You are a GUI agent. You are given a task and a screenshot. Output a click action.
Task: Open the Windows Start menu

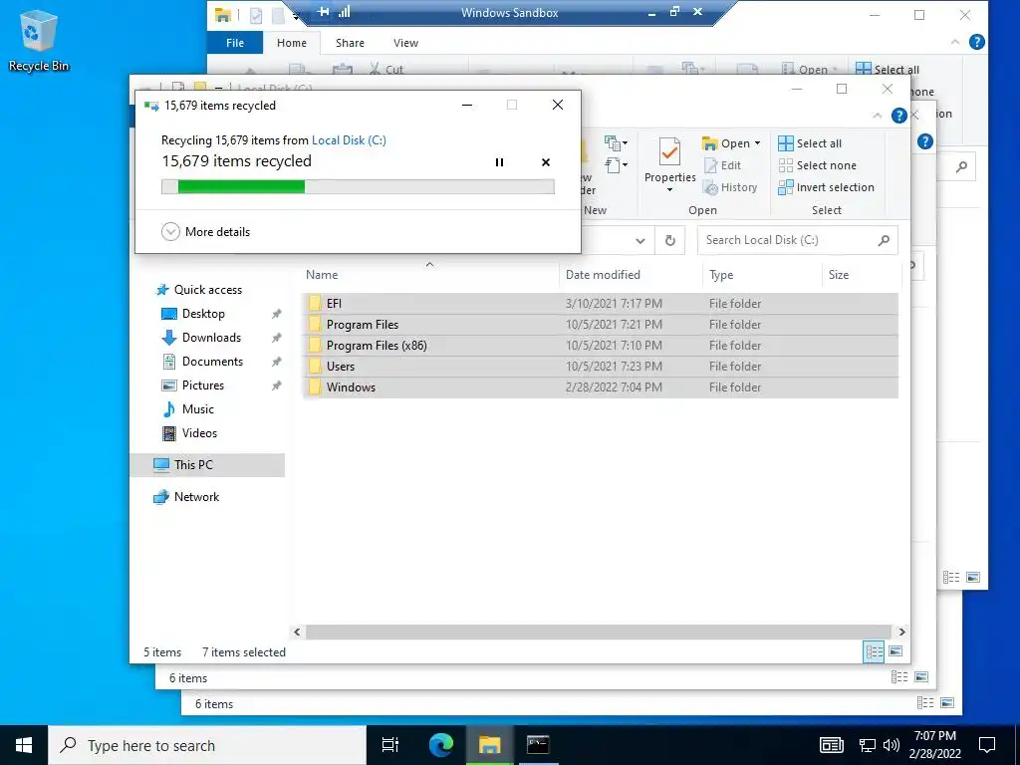point(24,745)
